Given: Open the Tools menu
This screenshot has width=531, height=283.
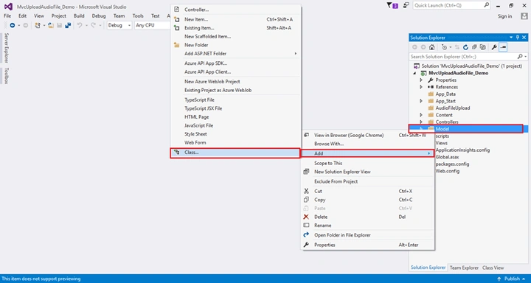Looking at the screenshot, I should (138, 16).
